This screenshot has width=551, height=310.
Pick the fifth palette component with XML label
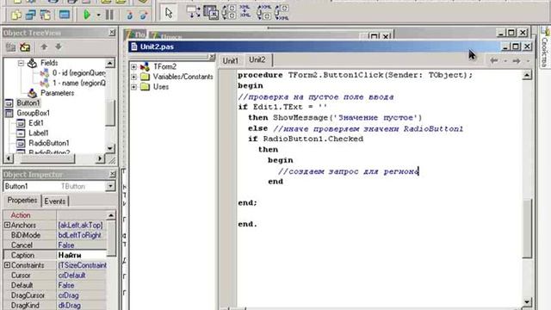(x=264, y=12)
